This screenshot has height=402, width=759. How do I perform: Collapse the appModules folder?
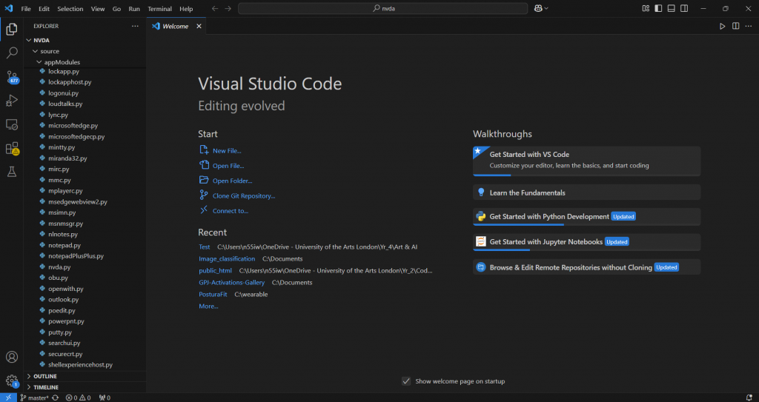[39, 62]
